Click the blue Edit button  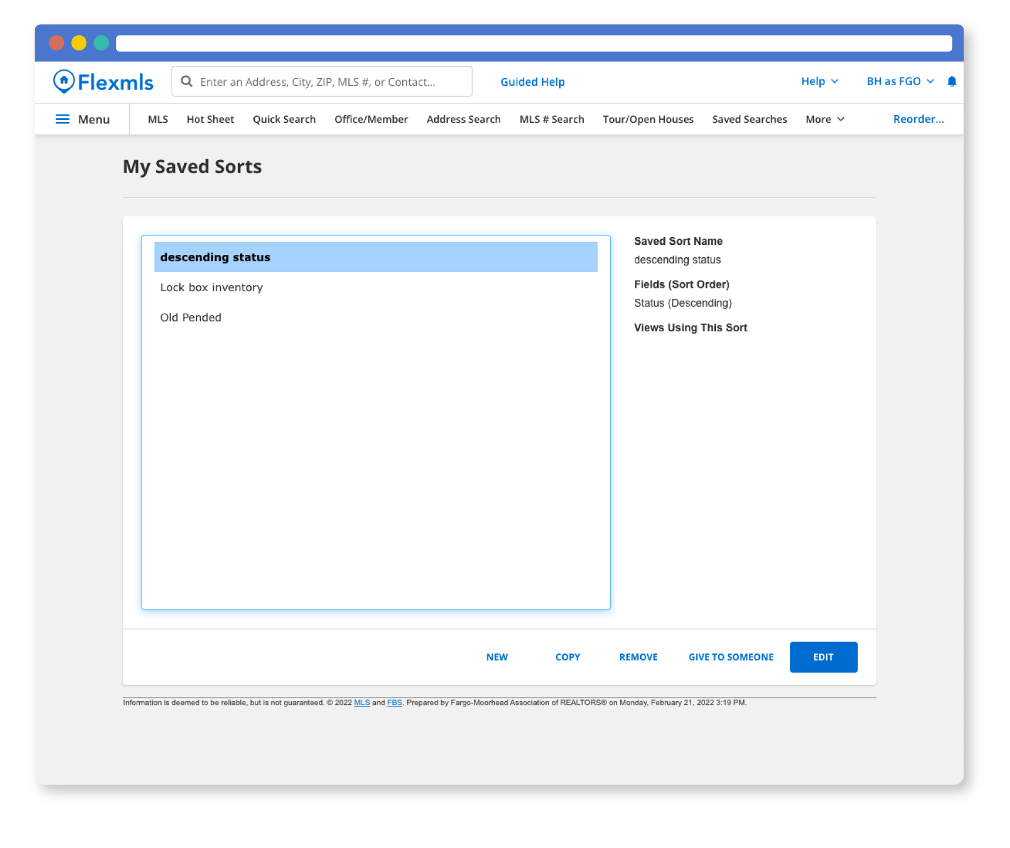[823, 657]
